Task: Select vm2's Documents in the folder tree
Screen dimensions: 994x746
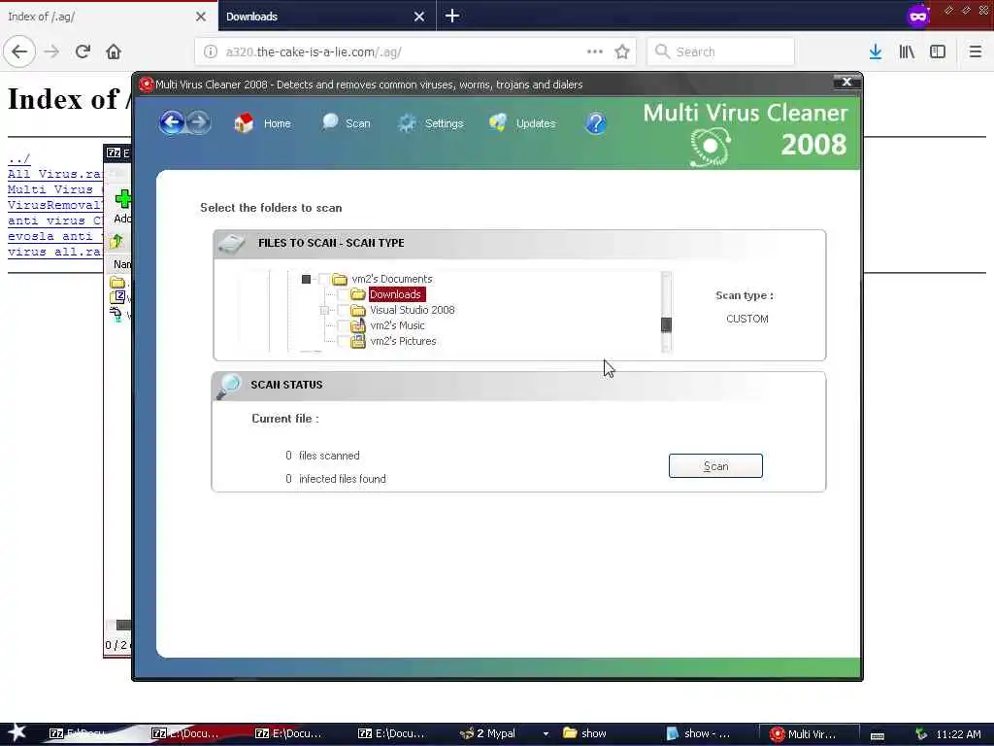Action: tap(392, 279)
